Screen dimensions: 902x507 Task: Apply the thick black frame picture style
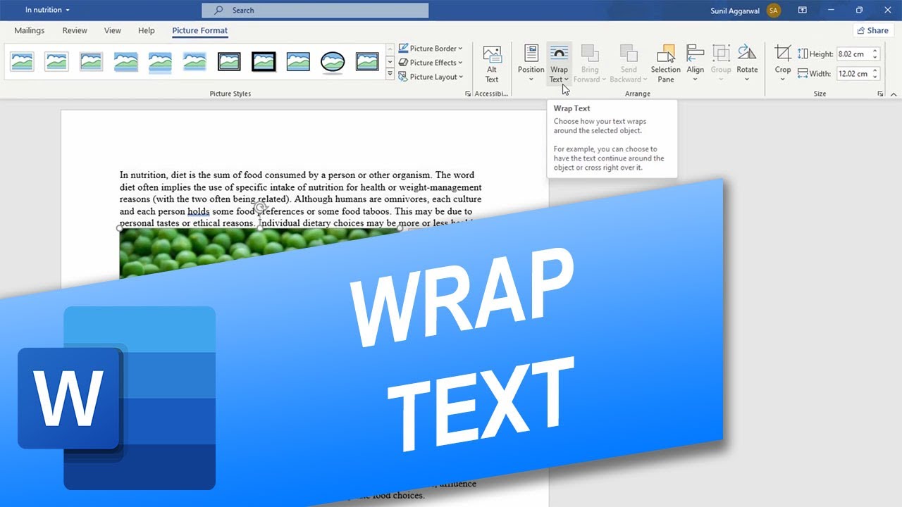coord(264,62)
